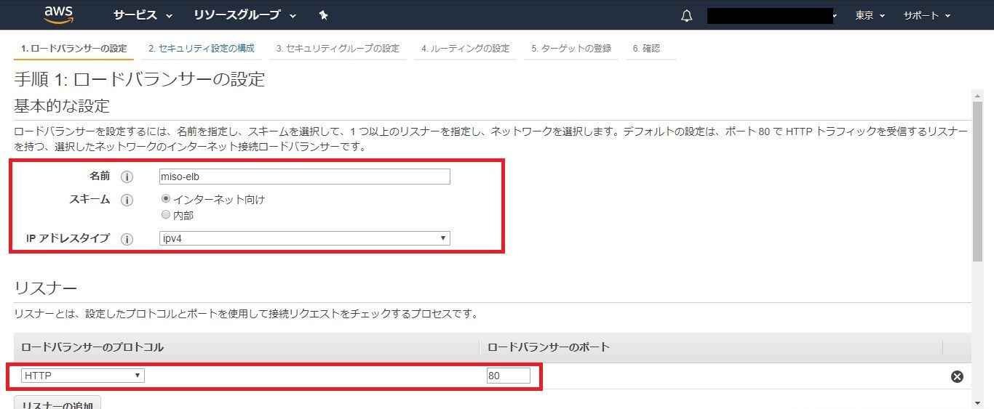
Task: Go to 2. セキュリティ設定の構成 tab
Action: [x=202, y=49]
